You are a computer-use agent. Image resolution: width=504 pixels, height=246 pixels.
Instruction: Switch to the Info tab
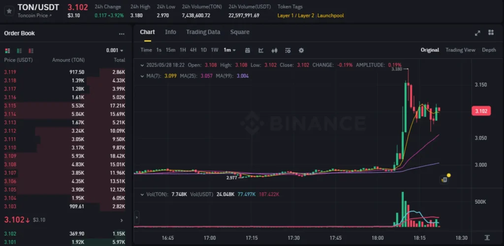[x=170, y=32]
